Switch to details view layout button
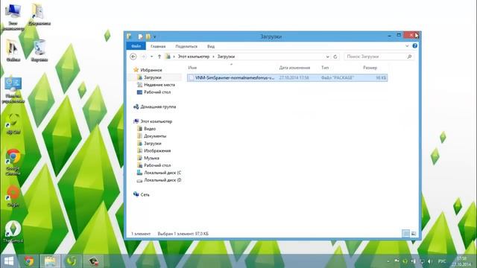Image resolution: width=477 pixels, height=268 pixels. 405,233
